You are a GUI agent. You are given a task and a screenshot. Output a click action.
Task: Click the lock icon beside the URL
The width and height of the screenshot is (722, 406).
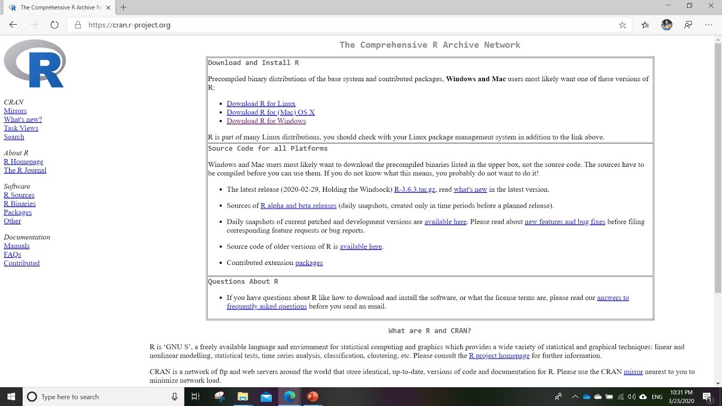click(x=78, y=25)
